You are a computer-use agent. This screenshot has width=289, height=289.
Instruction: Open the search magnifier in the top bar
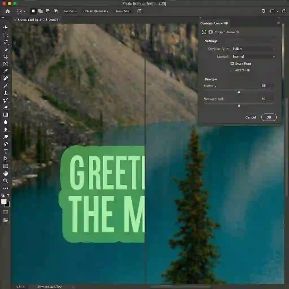264,11
